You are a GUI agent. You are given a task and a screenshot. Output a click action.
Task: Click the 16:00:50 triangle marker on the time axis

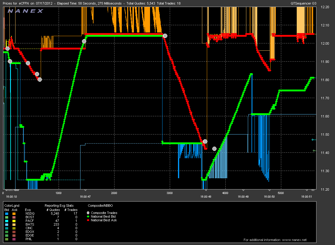click(x=269, y=190)
